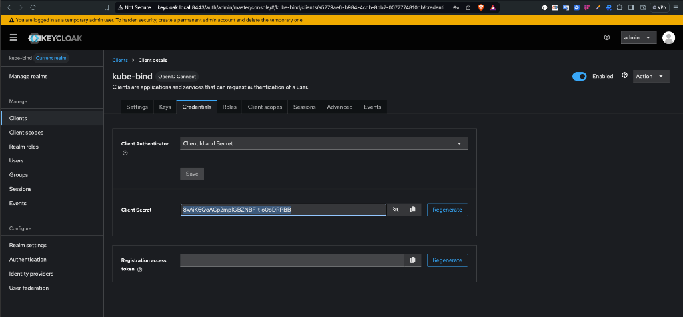Viewport: 683px width, 317px height.
Task: Open browser extensions puzzle icon
Action: (x=620, y=7)
